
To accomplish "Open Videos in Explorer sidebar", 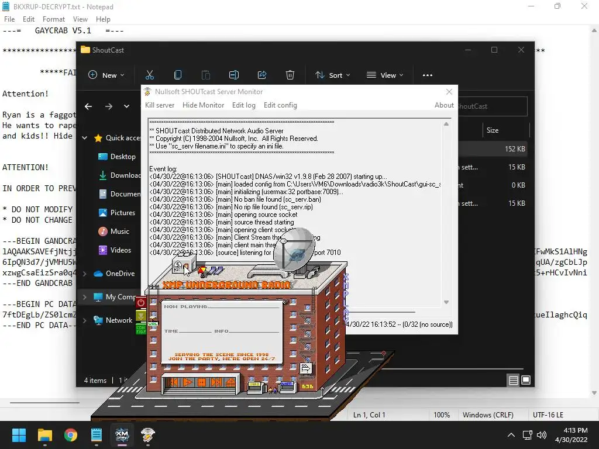I will pos(115,250).
